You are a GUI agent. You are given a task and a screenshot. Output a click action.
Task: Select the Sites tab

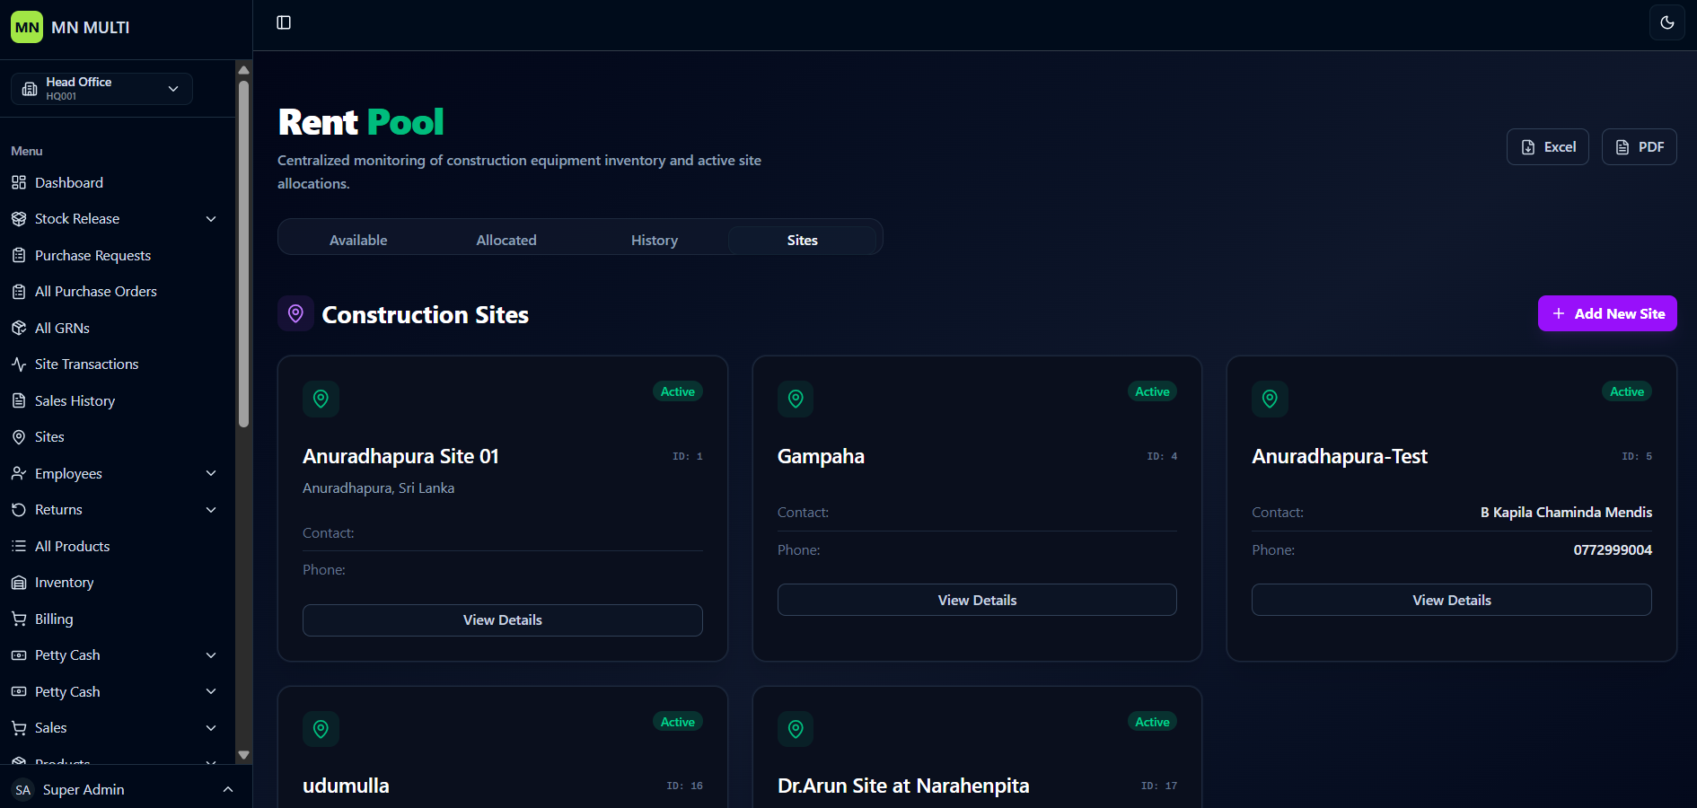[x=803, y=240]
